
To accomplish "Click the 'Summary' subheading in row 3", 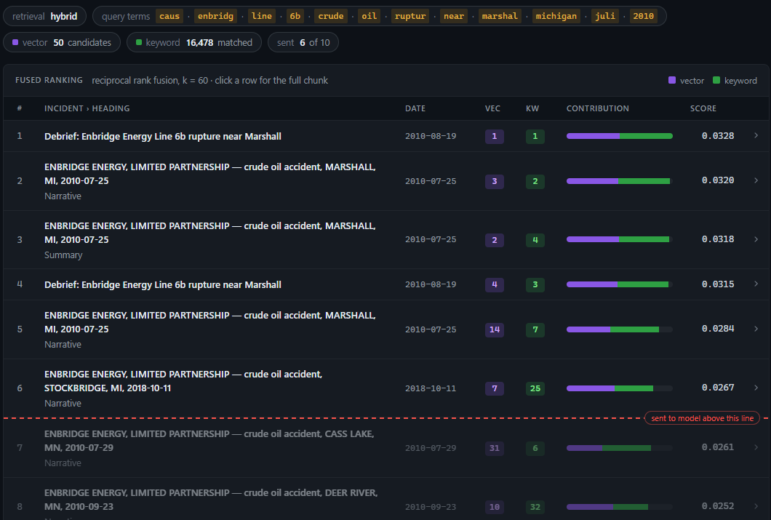I will 63,255.
